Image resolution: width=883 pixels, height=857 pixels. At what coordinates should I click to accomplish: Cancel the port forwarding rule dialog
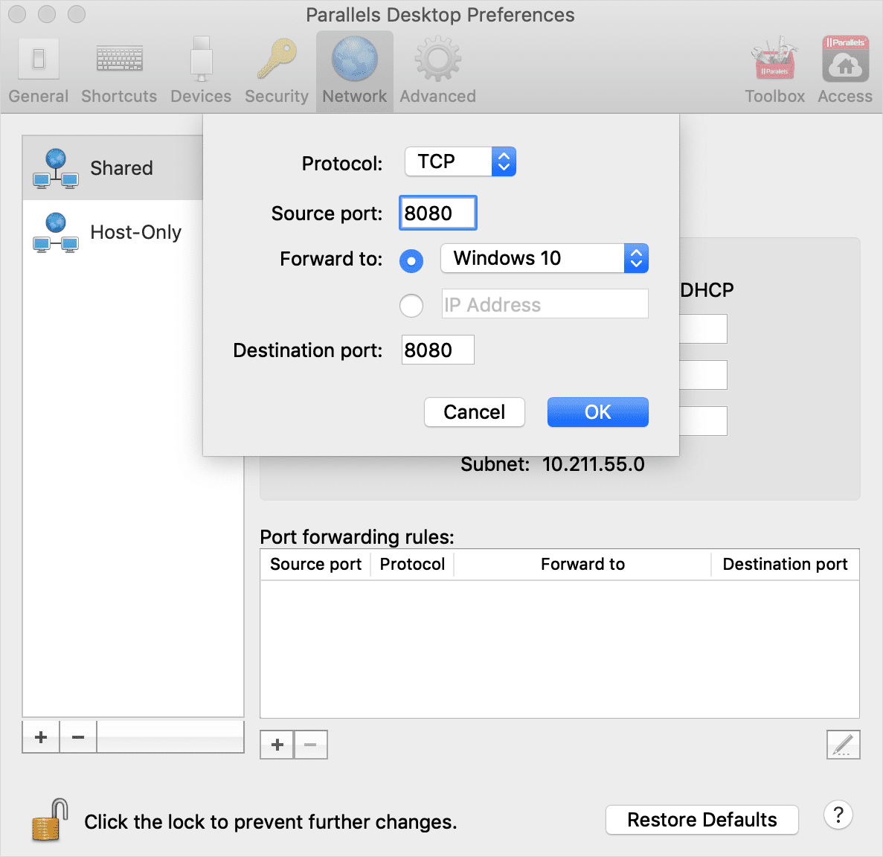474,411
